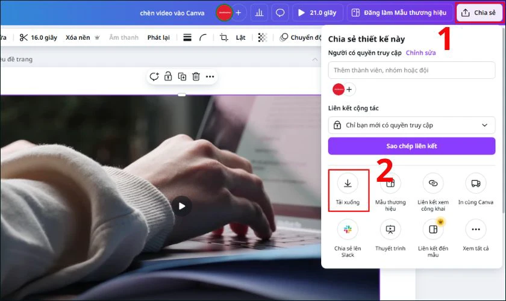Select Chia sẻ lên Slack option

pos(348,238)
